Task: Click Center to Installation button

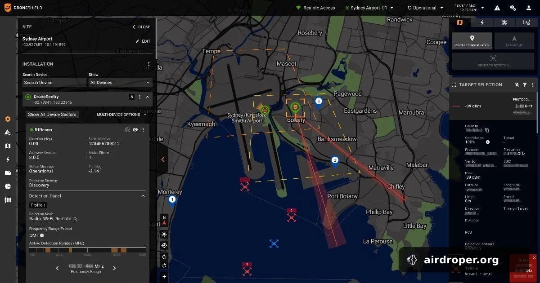Action: point(472,41)
